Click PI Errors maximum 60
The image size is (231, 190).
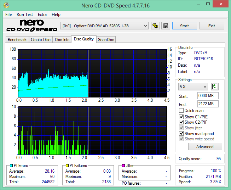pos(52,177)
